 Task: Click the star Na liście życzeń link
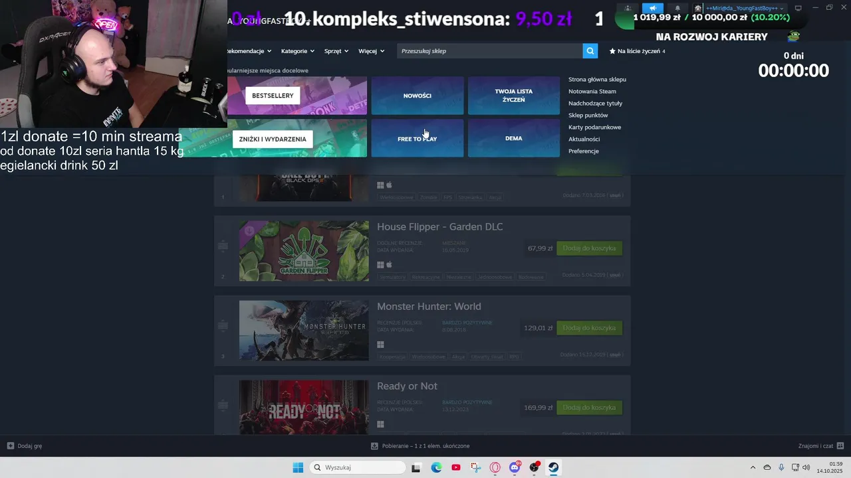point(638,51)
